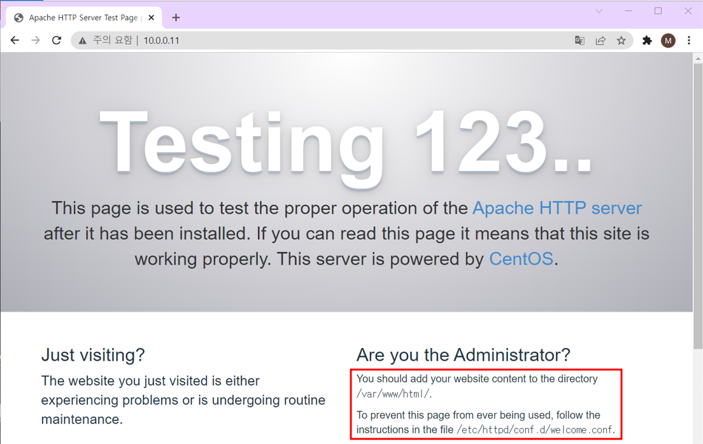Open a new browser tab
The width and height of the screenshot is (703, 444).
[176, 17]
